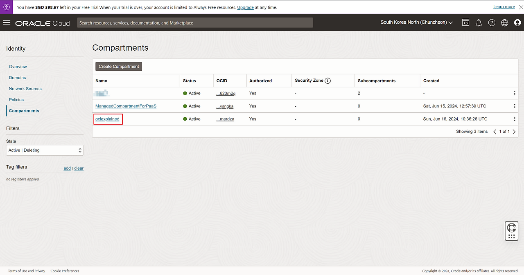Click the Created column header
Image resolution: width=524 pixels, height=275 pixels.
(x=431, y=81)
